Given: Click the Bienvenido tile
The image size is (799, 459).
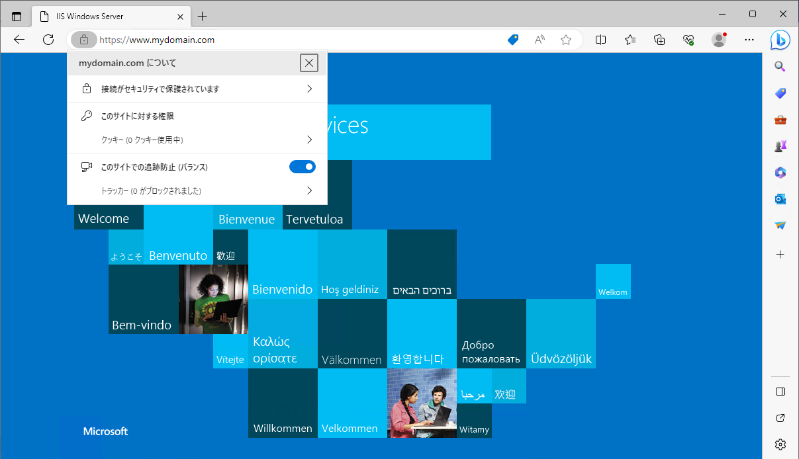Looking at the screenshot, I should point(283,265).
